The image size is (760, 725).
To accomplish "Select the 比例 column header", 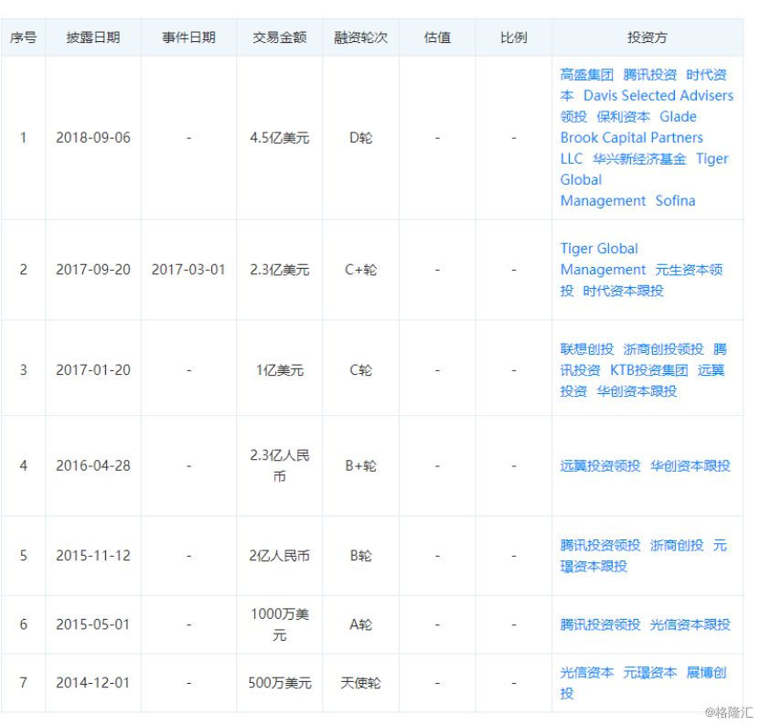I will (514, 37).
